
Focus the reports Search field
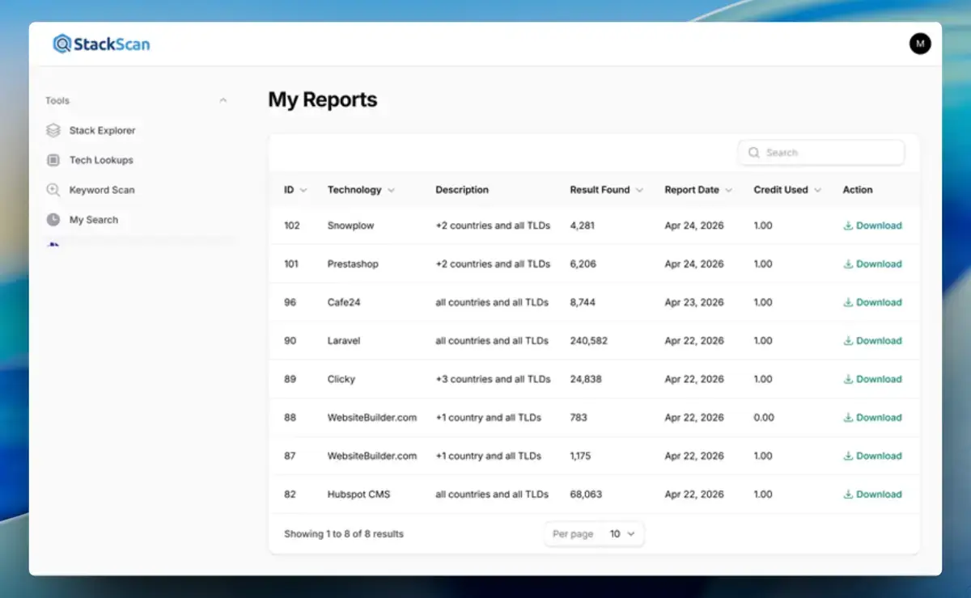pos(821,153)
